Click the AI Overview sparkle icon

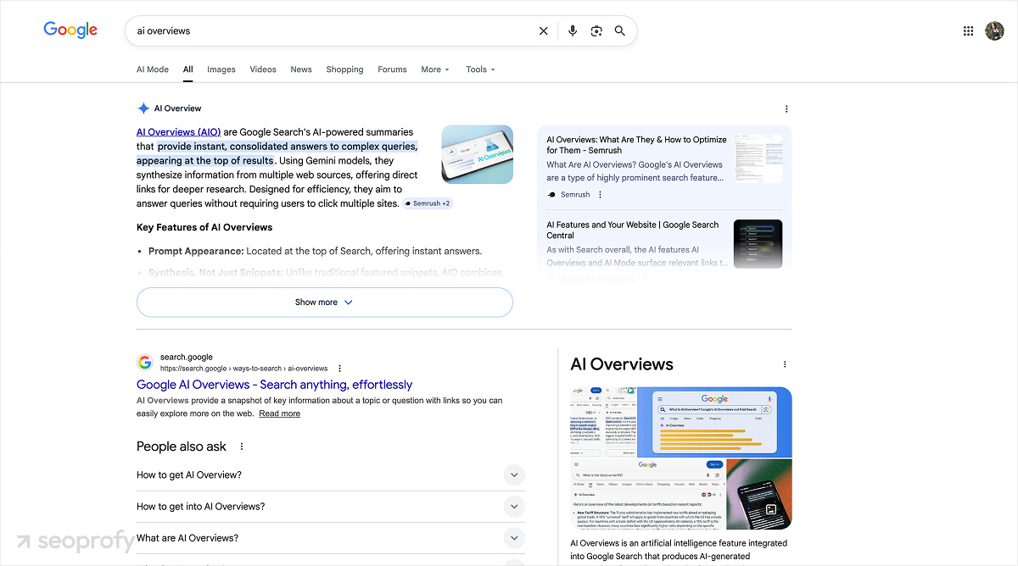pyautogui.click(x=143, y=108)
